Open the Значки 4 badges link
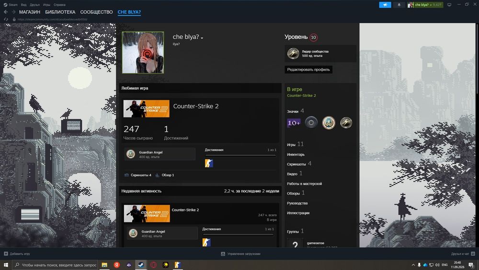Screen dimensions: 479x270 coord(296,111)
